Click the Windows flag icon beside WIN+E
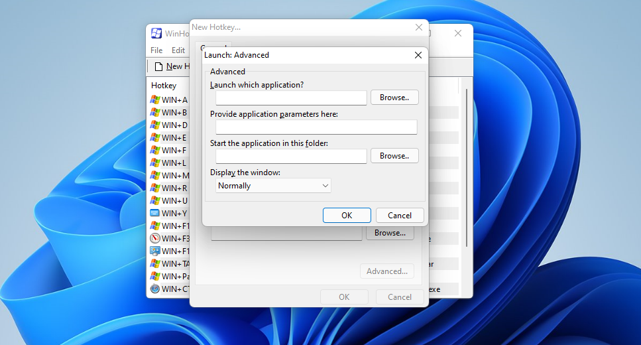The image size is (641, 345). click(x=155, y=138)
